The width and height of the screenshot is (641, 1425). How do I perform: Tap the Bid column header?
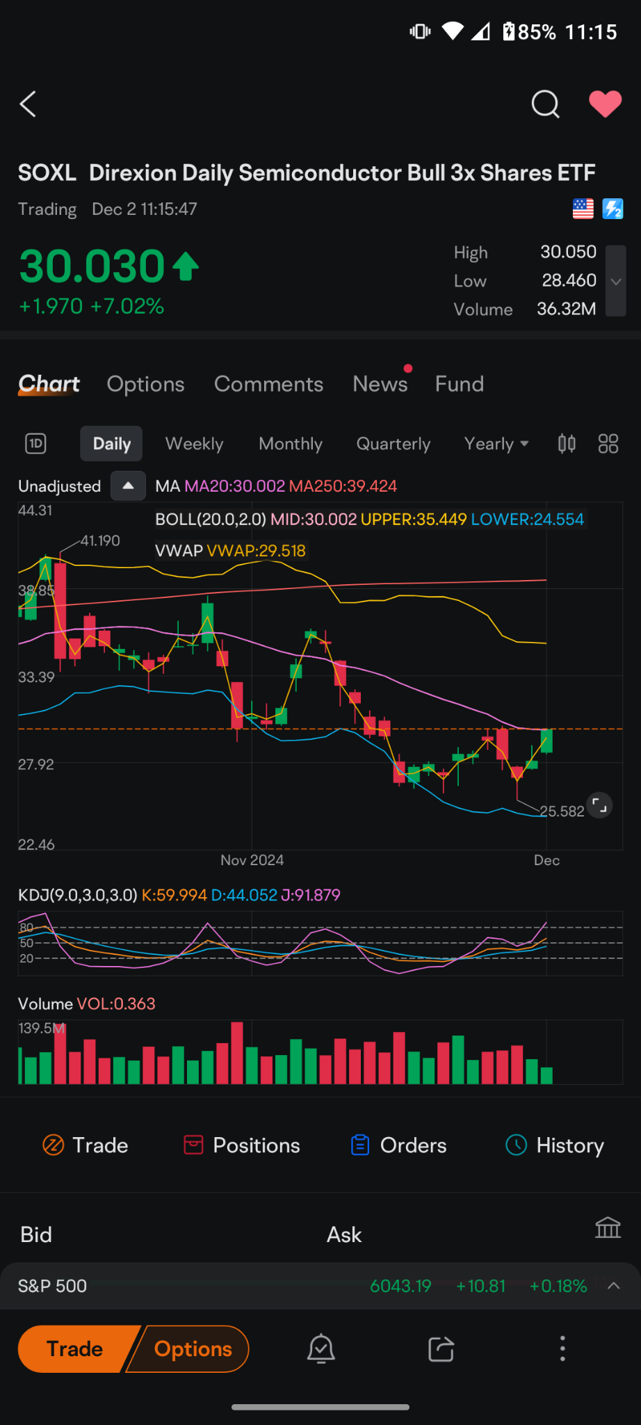(x=36, y=1234)
